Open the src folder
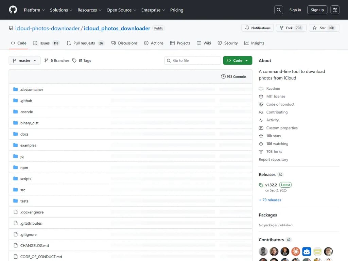Image resolution: width=348 pixels, height=261 pixels. click(23, 190)
